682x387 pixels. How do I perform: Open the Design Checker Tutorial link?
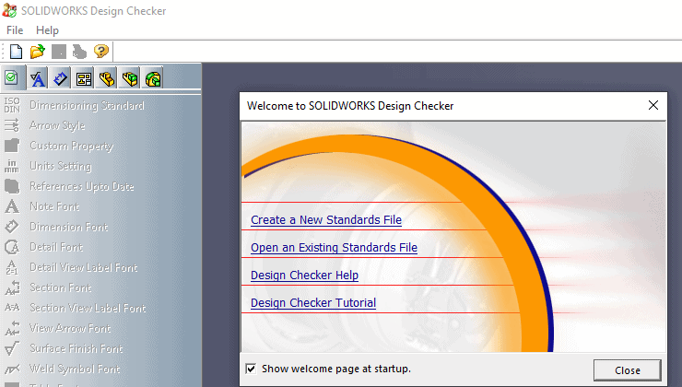[x=313, y=302]
